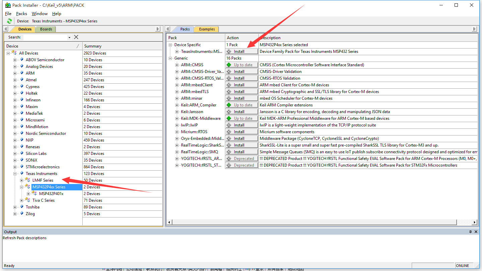This screenshot has width=482, height=271.
Task: Select the Devices tab
Action: 25,29
